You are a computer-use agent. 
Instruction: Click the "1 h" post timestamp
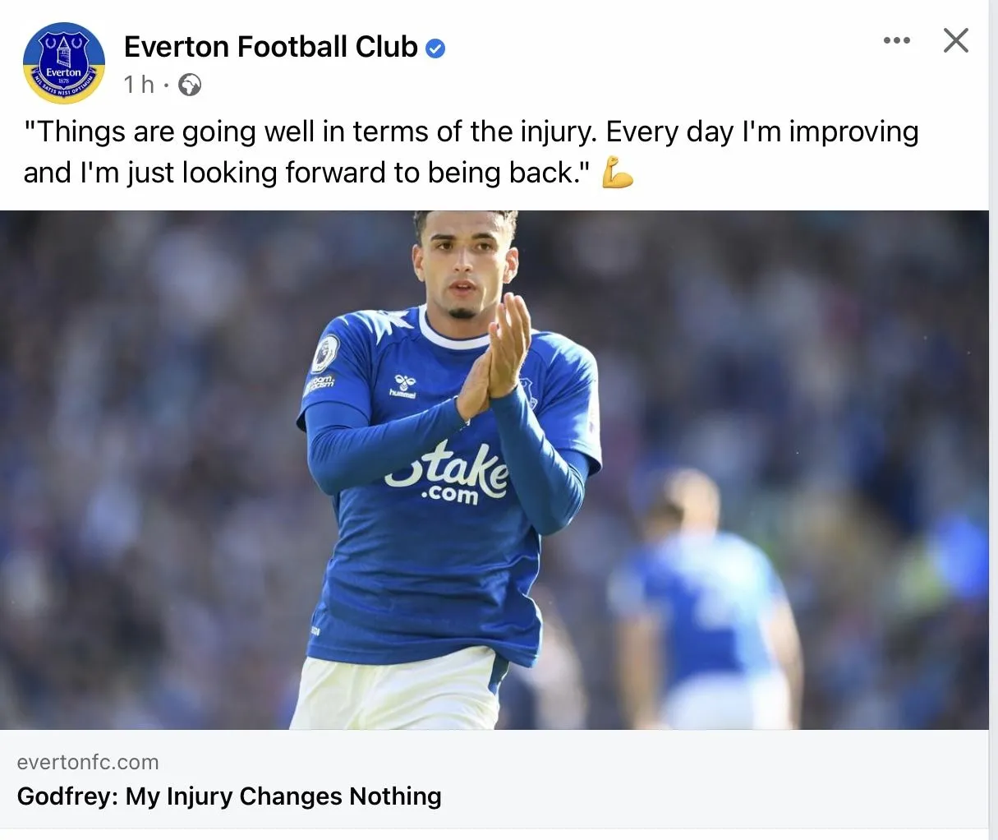[138, 85]
